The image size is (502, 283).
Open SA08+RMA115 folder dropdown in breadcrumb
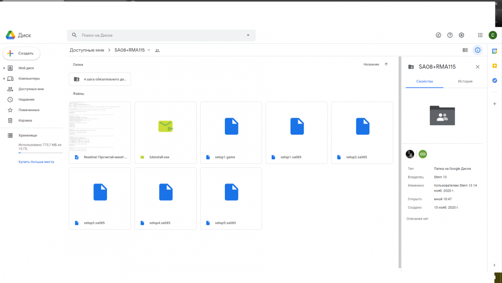click(149, 50)
